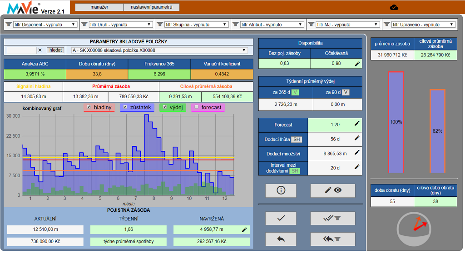Click Signální hladina value 14 305,83 m
The height and width of the screenshot is (254, 465).
pos(33,96)
